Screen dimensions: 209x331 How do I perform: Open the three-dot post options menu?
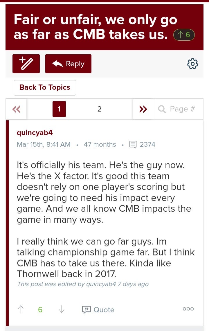188,309
